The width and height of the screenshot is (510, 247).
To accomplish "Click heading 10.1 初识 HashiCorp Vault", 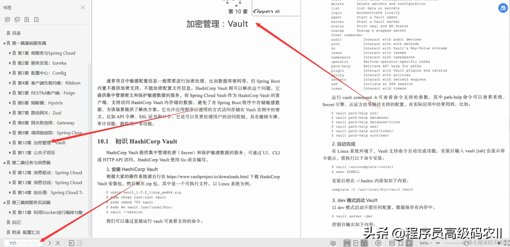I will tap(137, 141).
